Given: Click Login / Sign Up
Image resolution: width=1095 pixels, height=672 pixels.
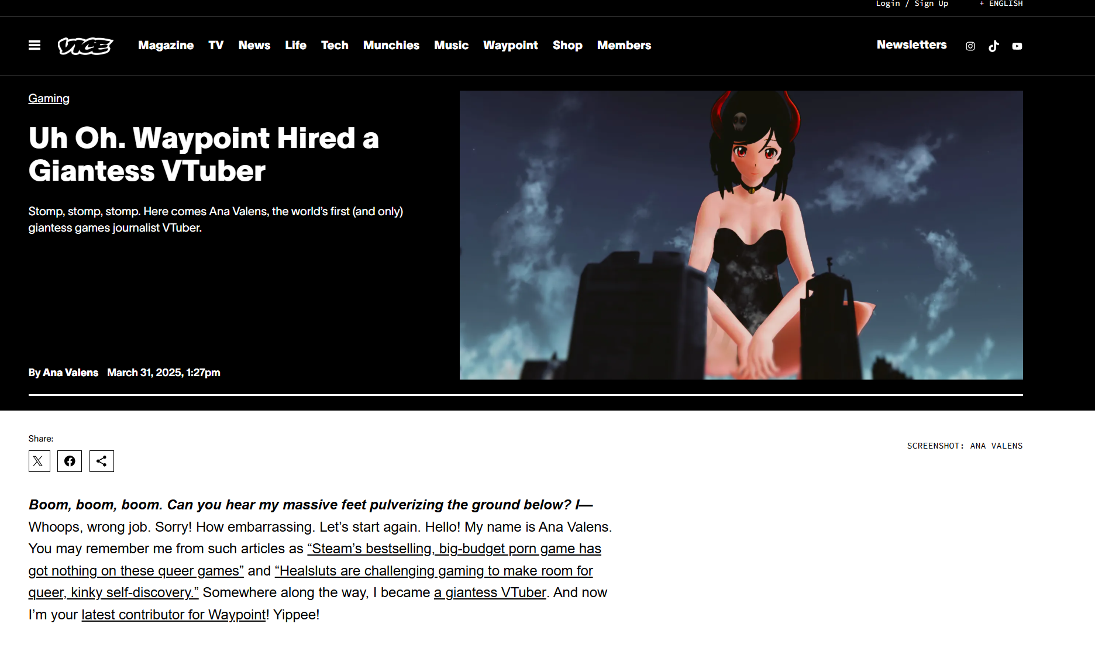Looking at the screenshot, I should 912,4.
